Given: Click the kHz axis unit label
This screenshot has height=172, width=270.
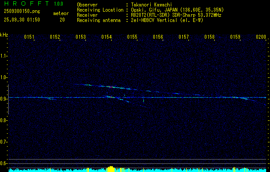Looking at the screenshot, I should [x=4, y=35].
